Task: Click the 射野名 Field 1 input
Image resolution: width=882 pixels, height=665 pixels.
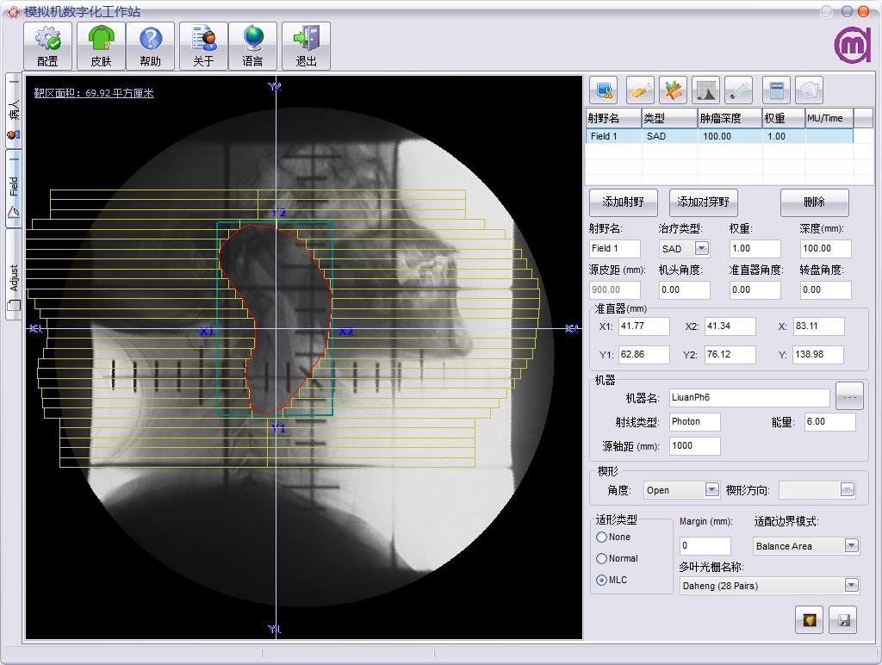Action: 614,248
